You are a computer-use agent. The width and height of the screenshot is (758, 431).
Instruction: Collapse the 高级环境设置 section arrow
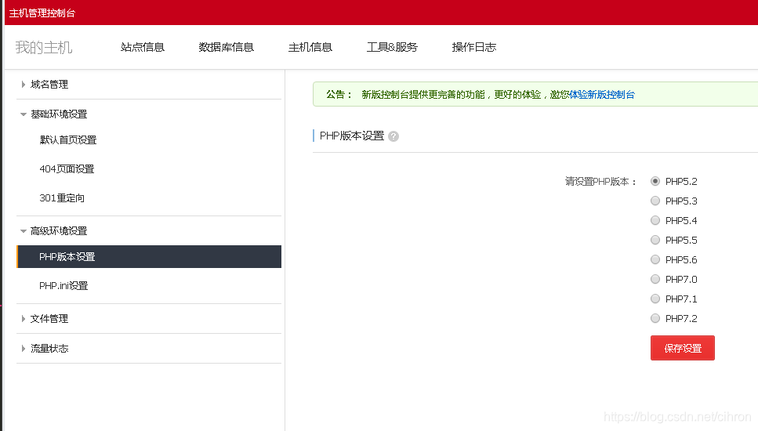(x=24, y=231)
